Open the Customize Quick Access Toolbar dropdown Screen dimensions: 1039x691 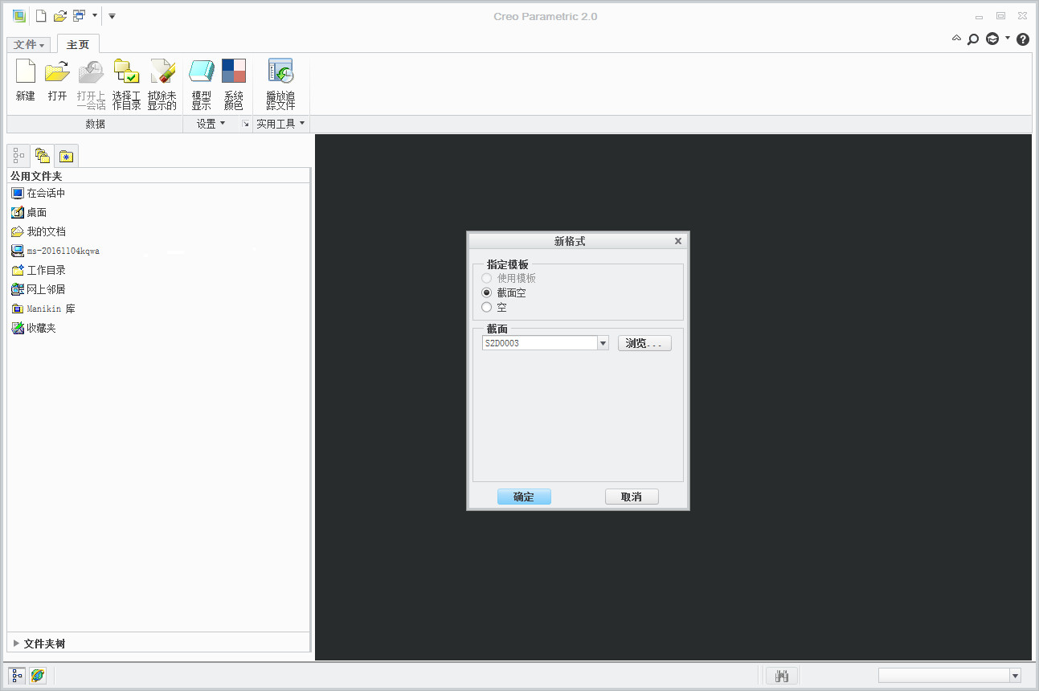point(112,16)
